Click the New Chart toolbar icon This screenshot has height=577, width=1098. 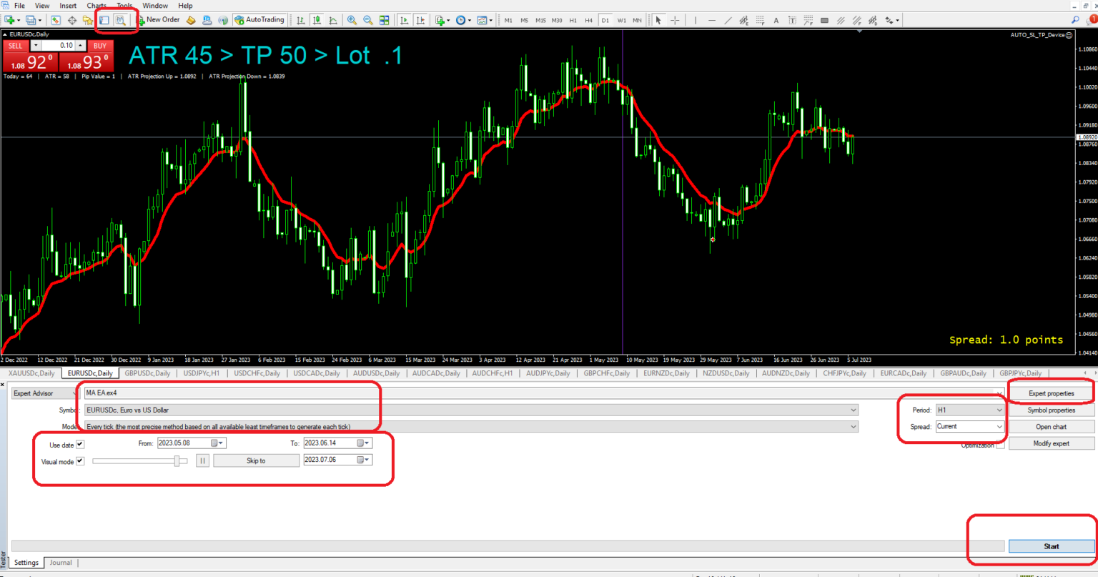point(10,20)
